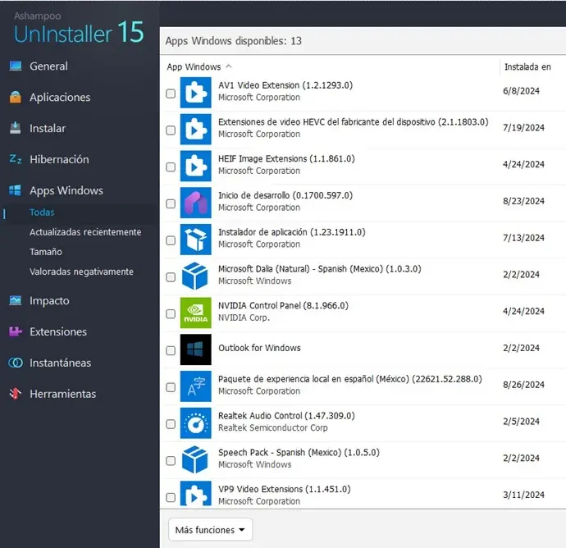Click the Speech Pack - Spanish (Mexico) title
This screenshot has width=566, height=548.
[x=299, y=453]
